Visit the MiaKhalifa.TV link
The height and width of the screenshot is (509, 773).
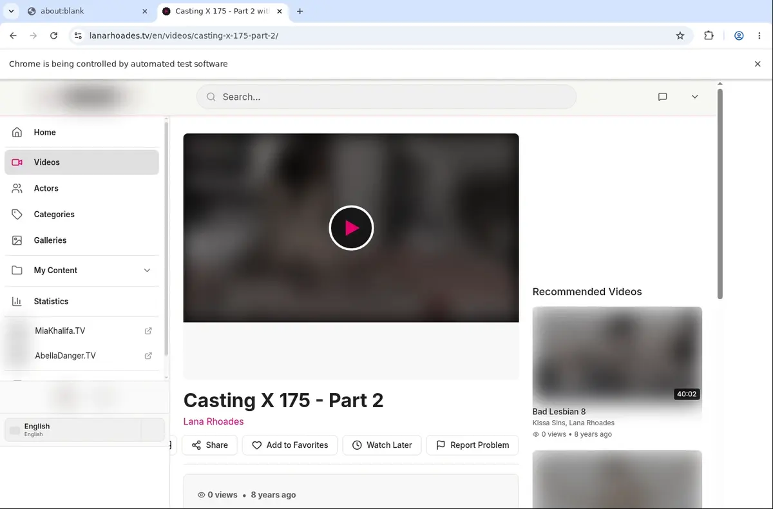click(x=60, y=331)
